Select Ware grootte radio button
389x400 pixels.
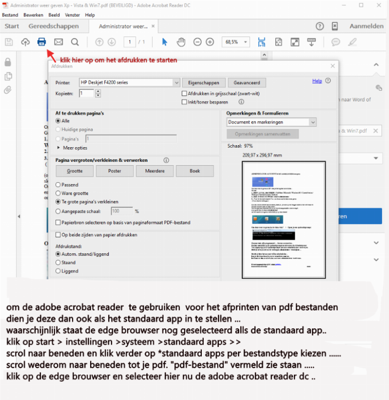[58, 193]
